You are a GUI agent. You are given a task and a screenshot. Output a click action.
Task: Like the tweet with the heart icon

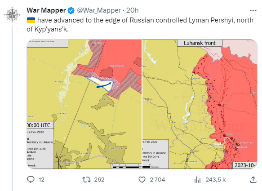click(x=142, y=180)
